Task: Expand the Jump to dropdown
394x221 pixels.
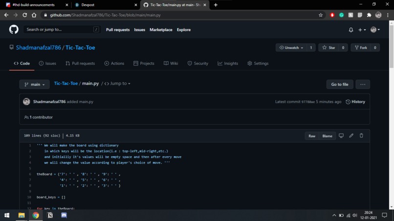Action: 118,83
